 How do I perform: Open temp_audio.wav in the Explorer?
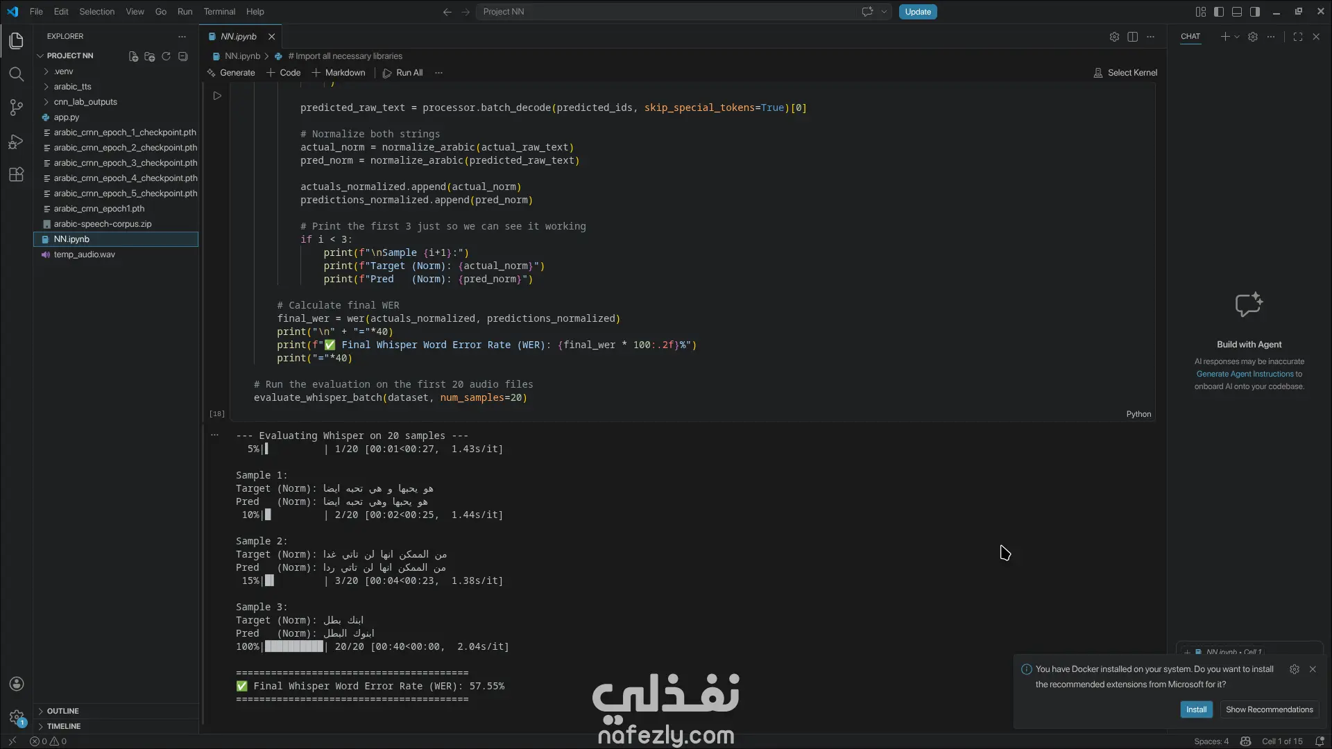pos(116,255)
